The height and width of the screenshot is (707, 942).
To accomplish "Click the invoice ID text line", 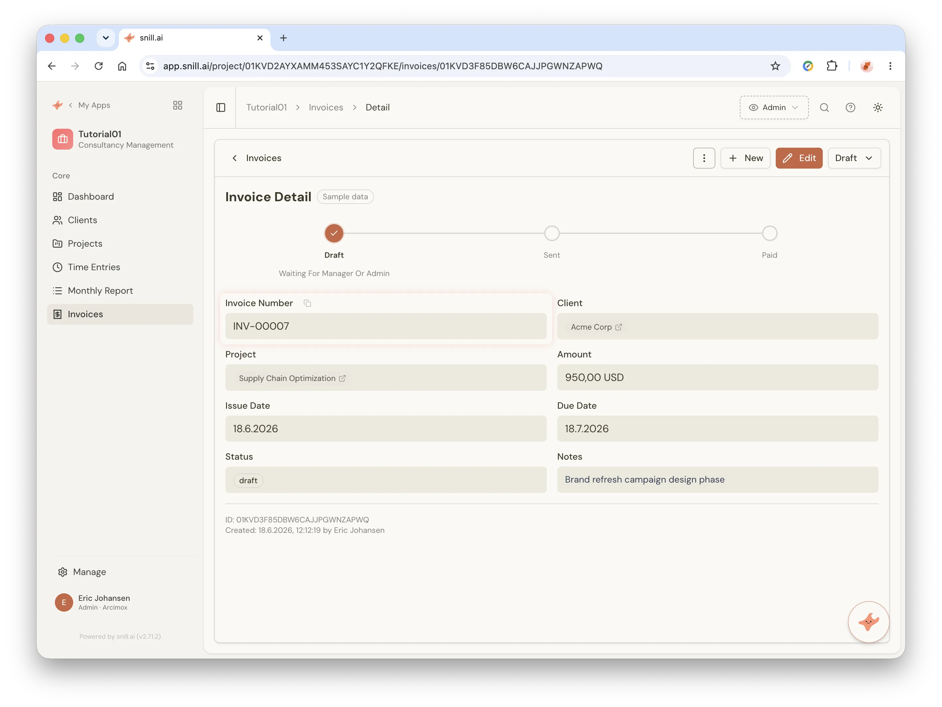I will [x=297, y=519].
